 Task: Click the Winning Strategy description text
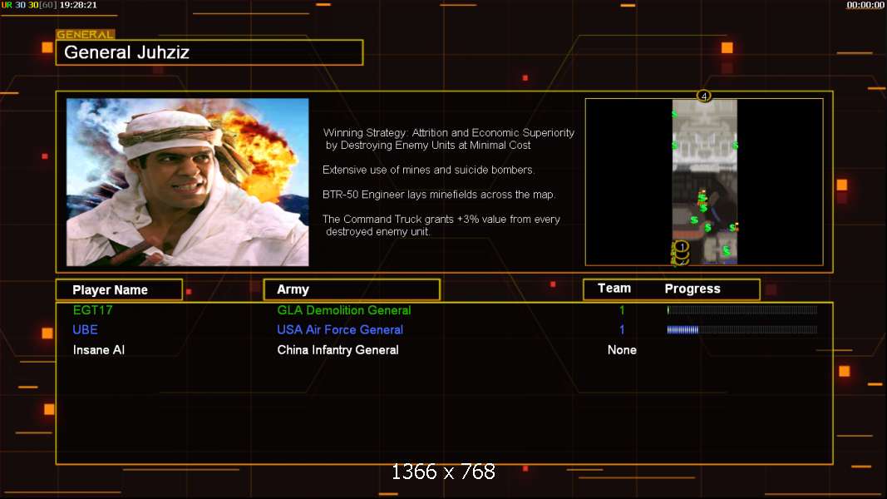click(x=449, y=139)
